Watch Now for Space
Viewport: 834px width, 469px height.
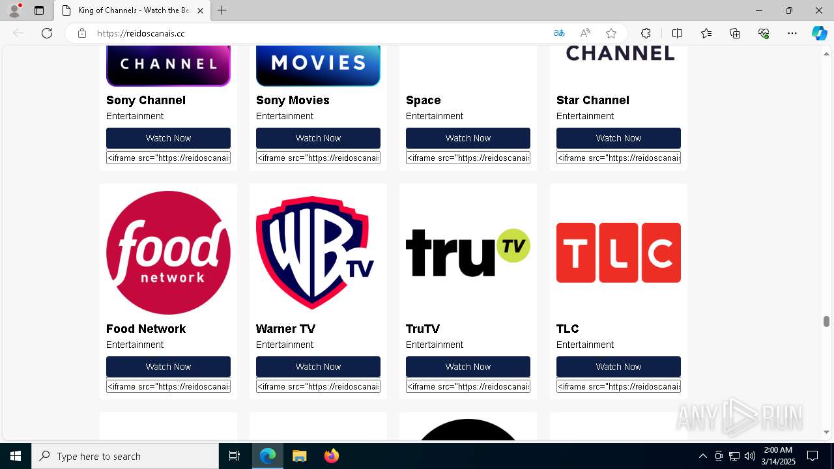(x=468, y=138)
